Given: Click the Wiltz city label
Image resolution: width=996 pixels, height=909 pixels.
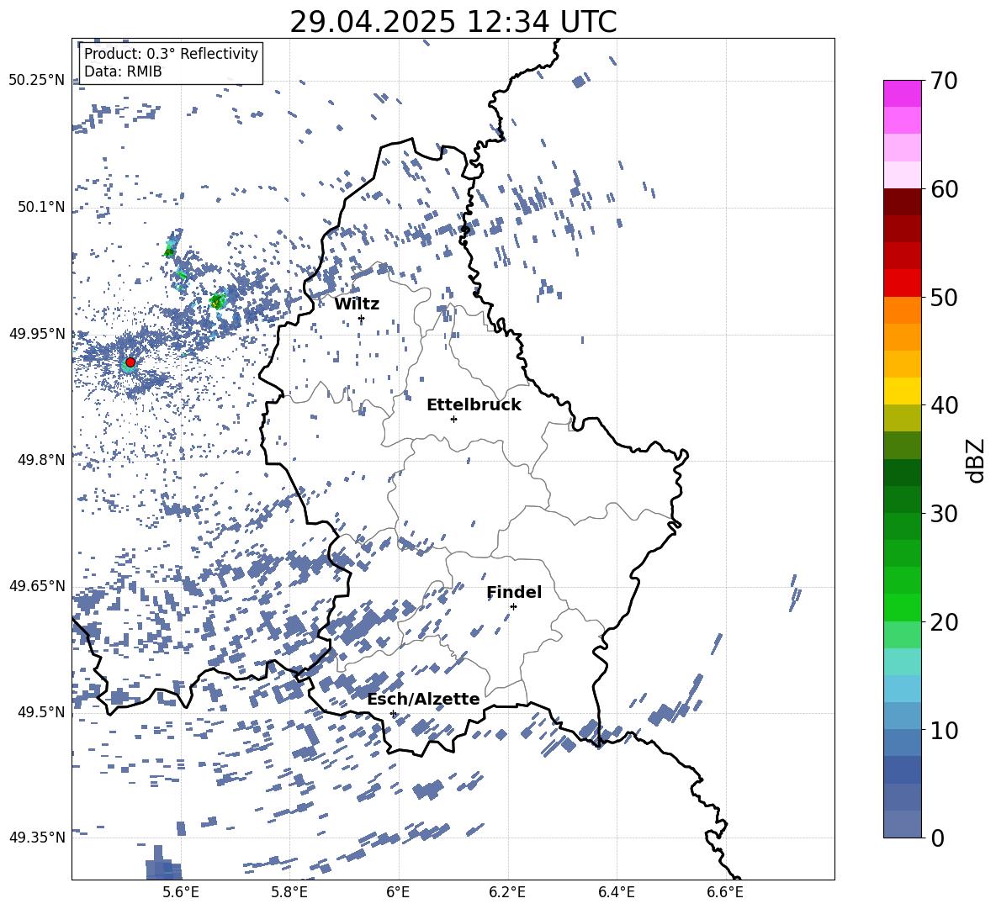Looking at the screenshot, I should (x=357, y=304).
